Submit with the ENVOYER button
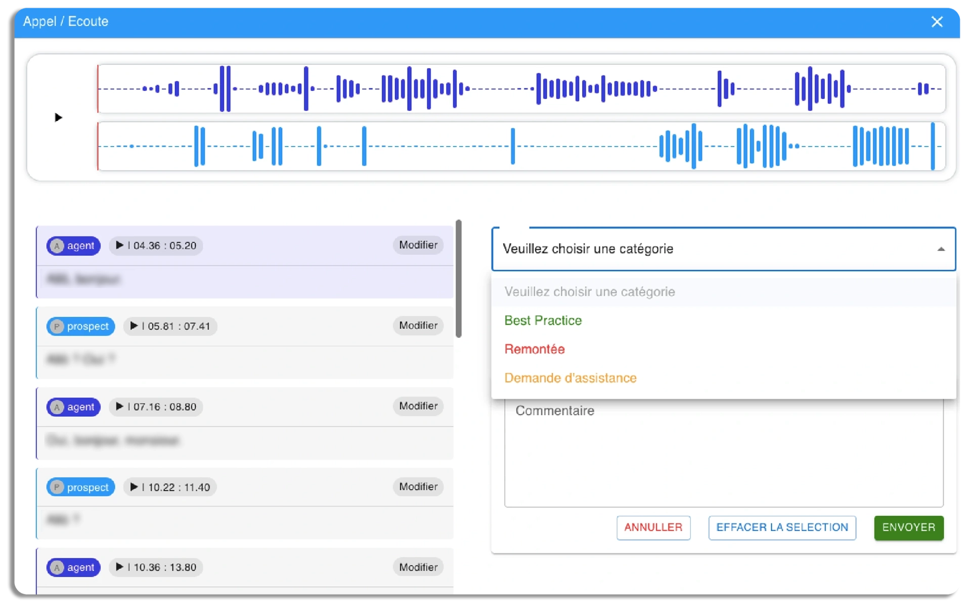This screenshot has width=971, height=606. 908,528
